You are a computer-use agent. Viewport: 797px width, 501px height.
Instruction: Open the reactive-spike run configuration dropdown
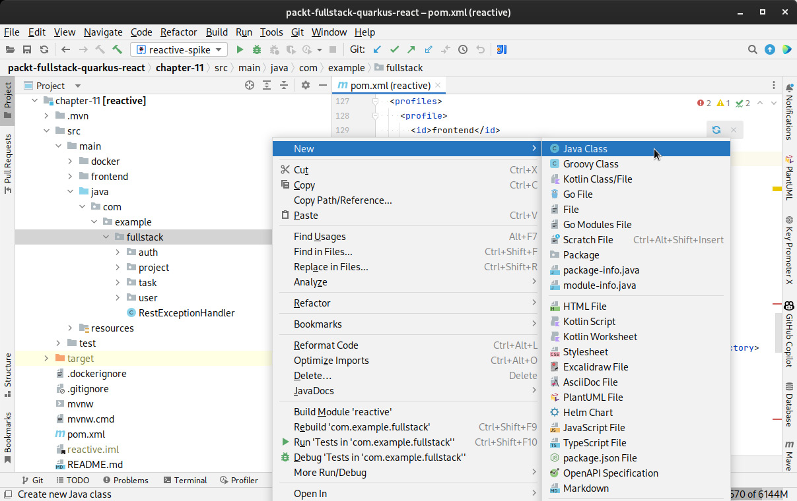[x=218, y=49]
